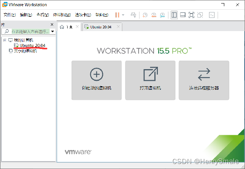
Task: Close the VMware Workstation window
Action: pyautogui.click(x=238, y=5)
